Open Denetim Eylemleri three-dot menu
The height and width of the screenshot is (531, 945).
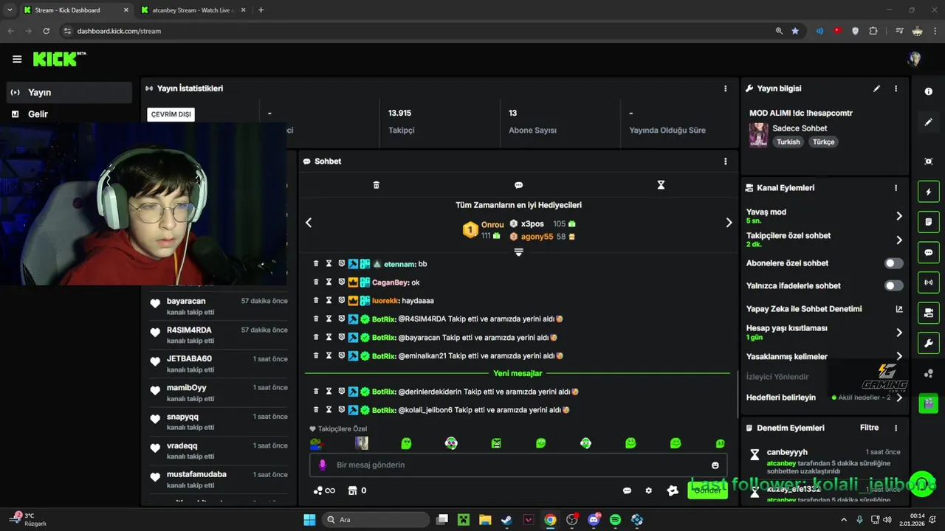click(x=896, y=428)
